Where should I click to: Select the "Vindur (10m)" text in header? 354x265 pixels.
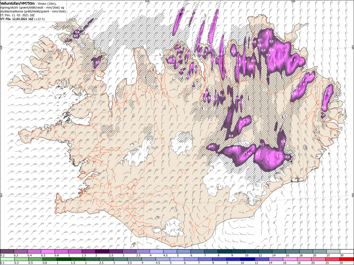click(47, 4)
